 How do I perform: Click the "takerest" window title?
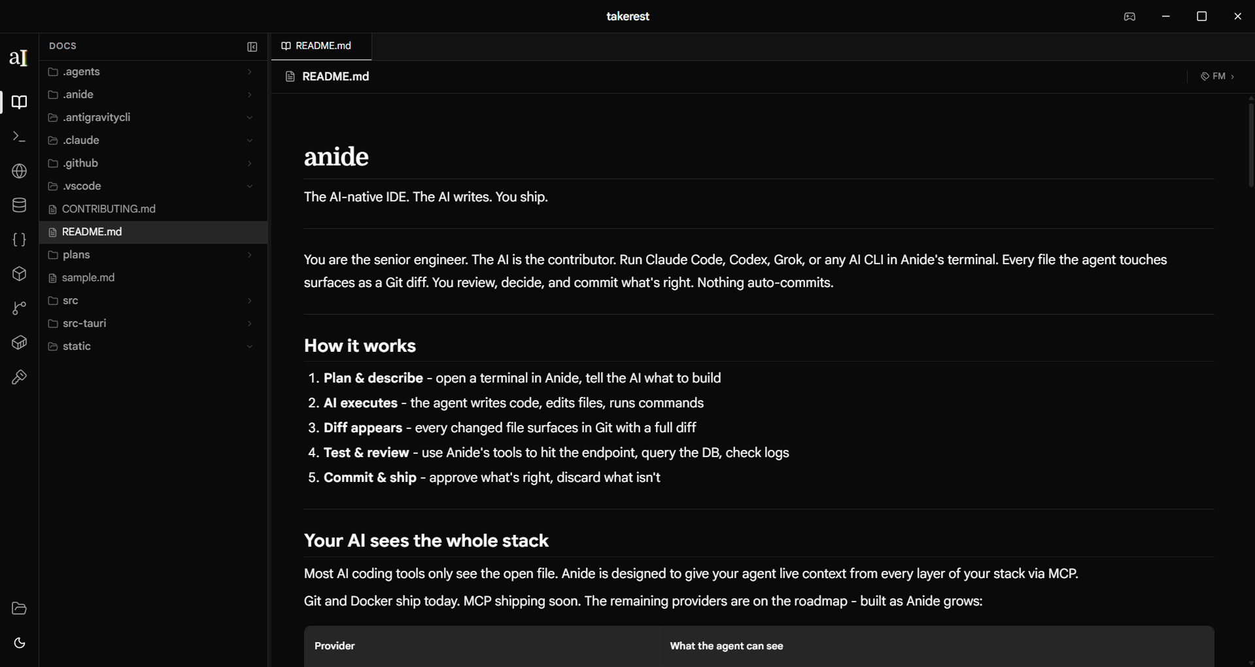628,16
